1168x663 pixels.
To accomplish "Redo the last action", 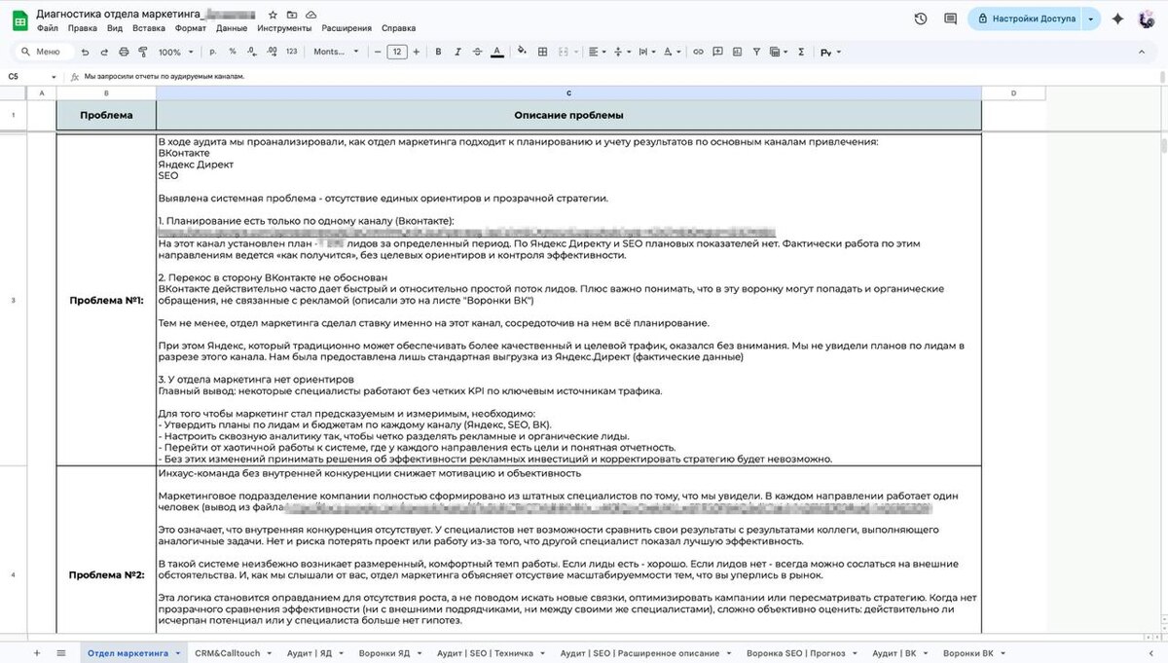I will click(x=104, y=52).
